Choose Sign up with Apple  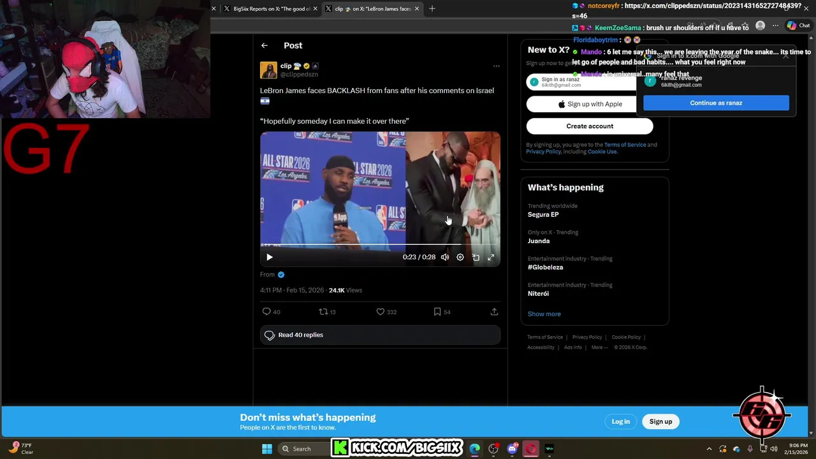[590, 104]
